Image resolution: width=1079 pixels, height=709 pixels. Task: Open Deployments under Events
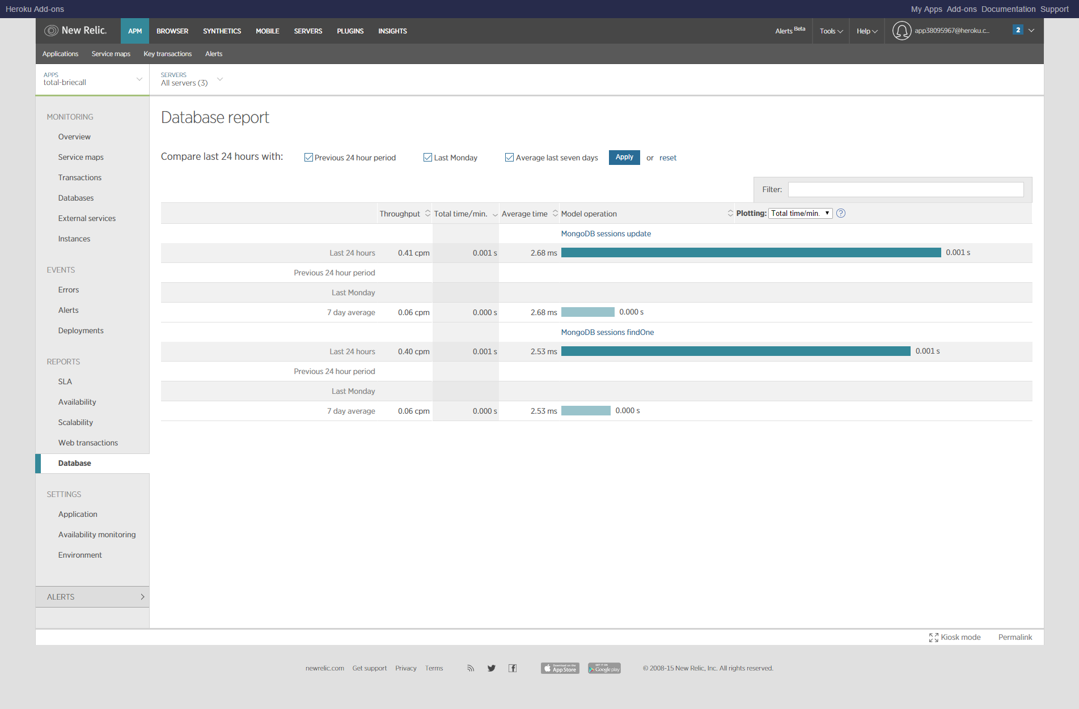tap(81, 330)
